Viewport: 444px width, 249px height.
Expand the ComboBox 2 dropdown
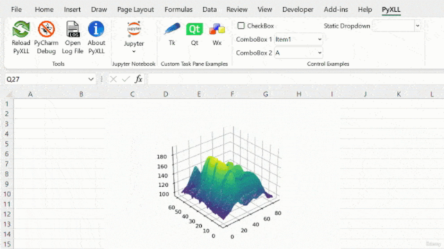pyautogui.click(x=319, y=53)
